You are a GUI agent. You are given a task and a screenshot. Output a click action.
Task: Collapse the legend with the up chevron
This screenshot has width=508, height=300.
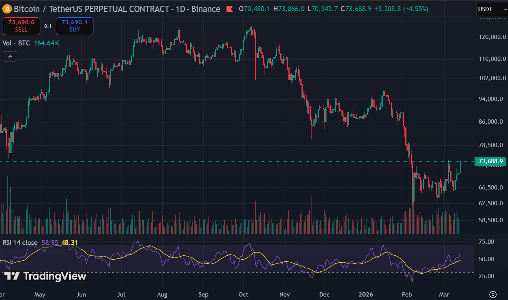pyautogui.click(x=10, y=56)
